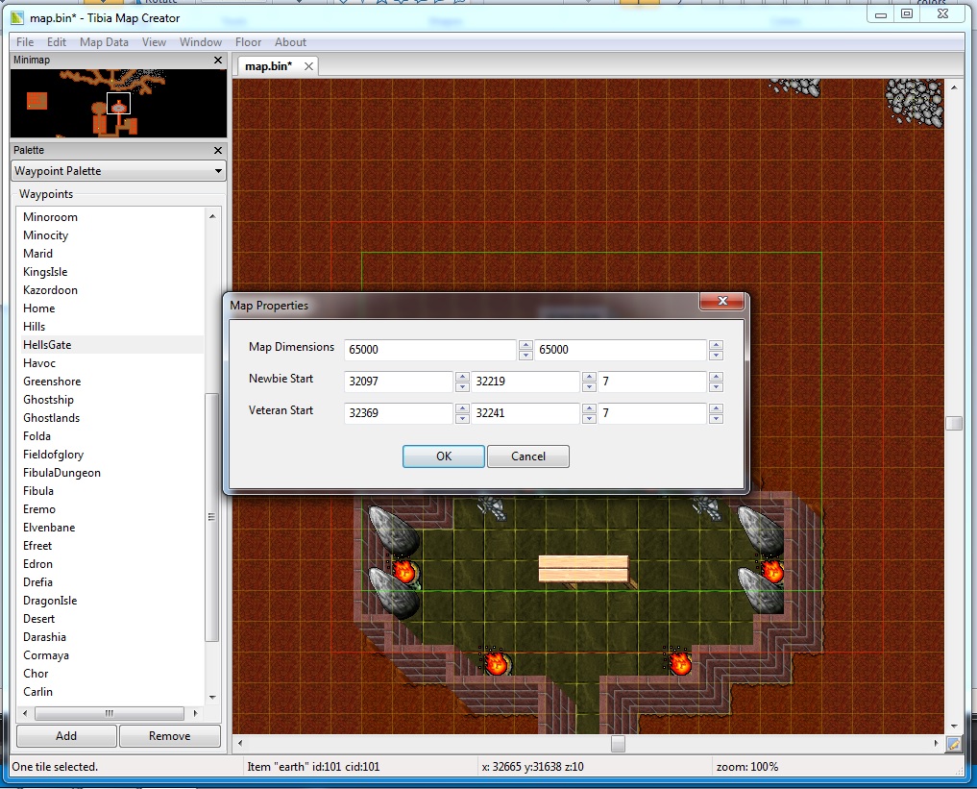Click Veteran Start Y field 32241
Screen dimensions: 977x789
pos(525,413)
